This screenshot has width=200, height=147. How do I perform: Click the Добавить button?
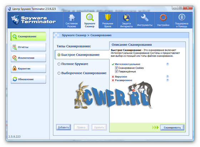pyautogui.click(x=64, y=127)
